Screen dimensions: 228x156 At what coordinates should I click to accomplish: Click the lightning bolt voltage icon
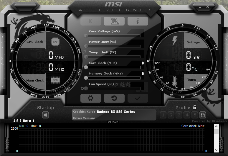[x=175, y=41]
